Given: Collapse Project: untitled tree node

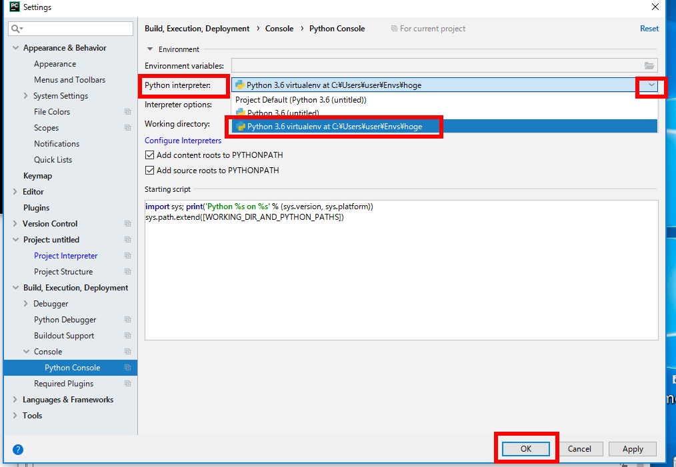Looking at the screenshot, I should [15, 240].
